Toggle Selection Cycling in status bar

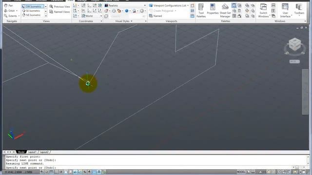point(104,172)
